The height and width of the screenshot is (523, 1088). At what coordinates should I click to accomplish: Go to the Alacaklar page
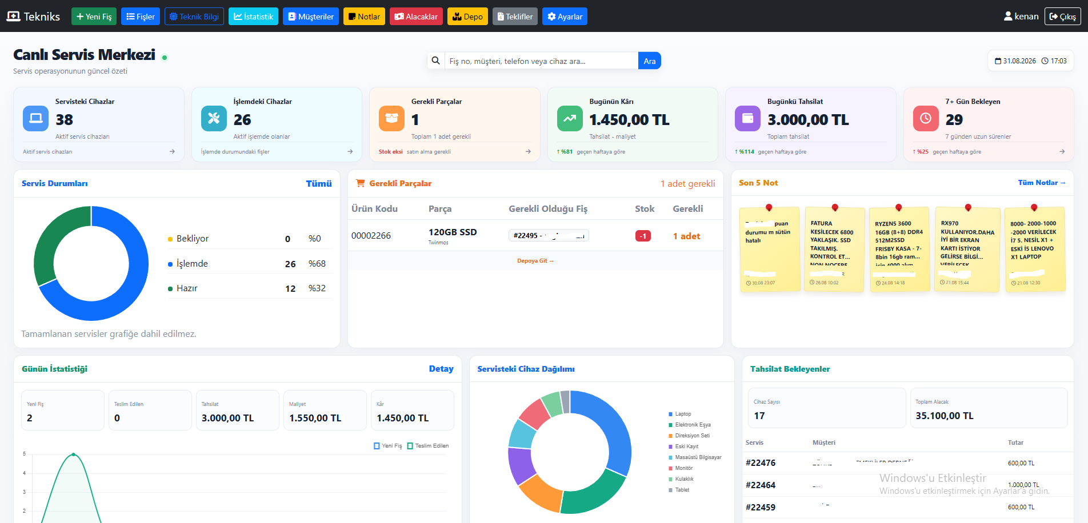tap(416, 17)
